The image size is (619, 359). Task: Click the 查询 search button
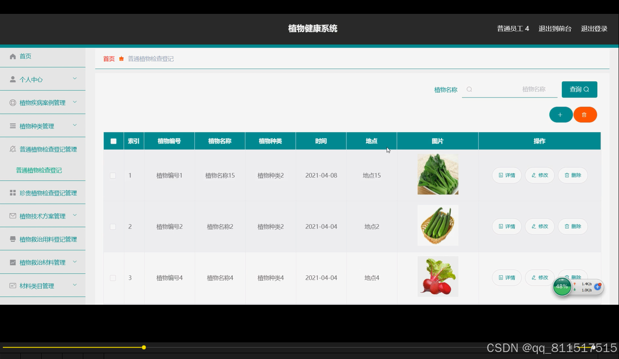(579, 89)
